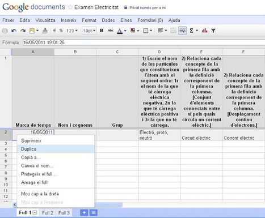Choose Amaga el full option

(x=56, y=182)
